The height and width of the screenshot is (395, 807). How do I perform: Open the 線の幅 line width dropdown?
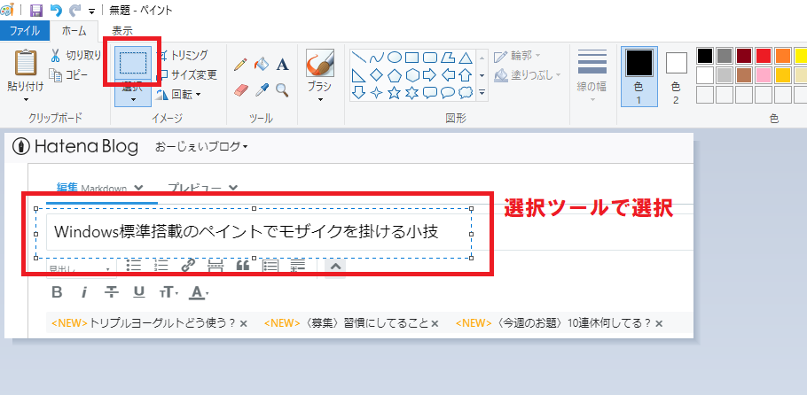pos(592,76)
